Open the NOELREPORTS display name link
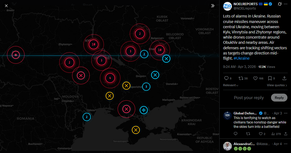The image size is (291, 153). (x=246, y=4)
